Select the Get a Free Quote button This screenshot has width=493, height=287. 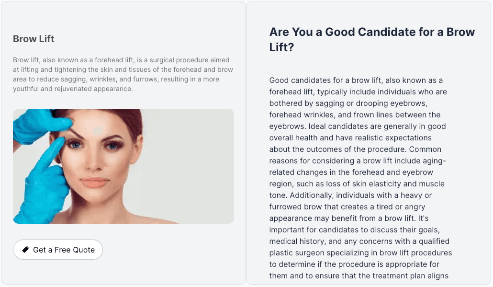(x=58, y=249)
